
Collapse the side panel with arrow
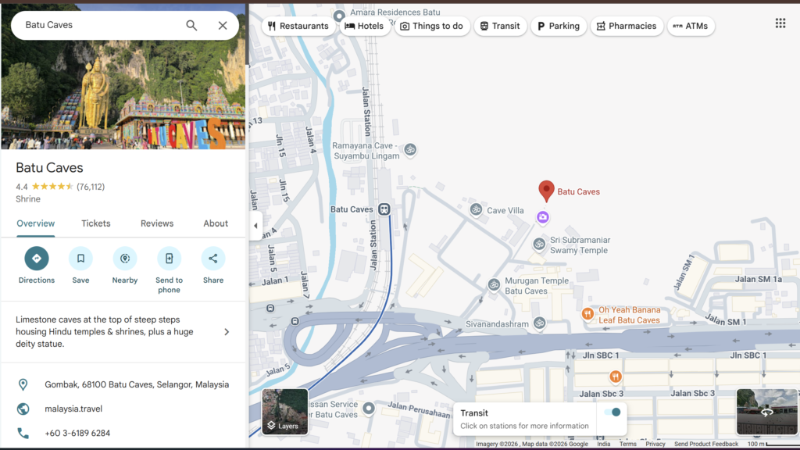[x=255, y=226]
